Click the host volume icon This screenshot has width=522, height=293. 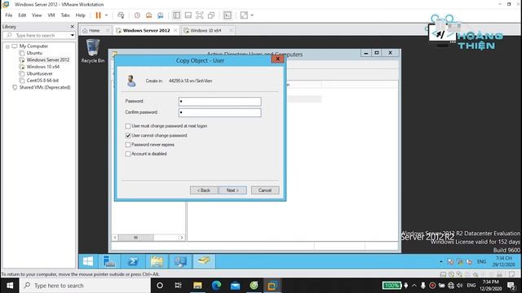pyautogui.click(x=460, y=286)
